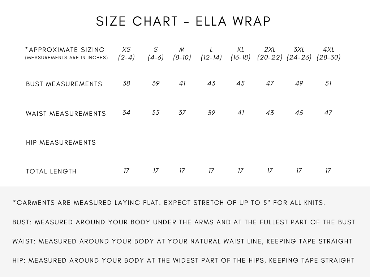Click the bust value 38 for XS
The width and height of the screenshot is (370, 277).
[x=126, y=83]
